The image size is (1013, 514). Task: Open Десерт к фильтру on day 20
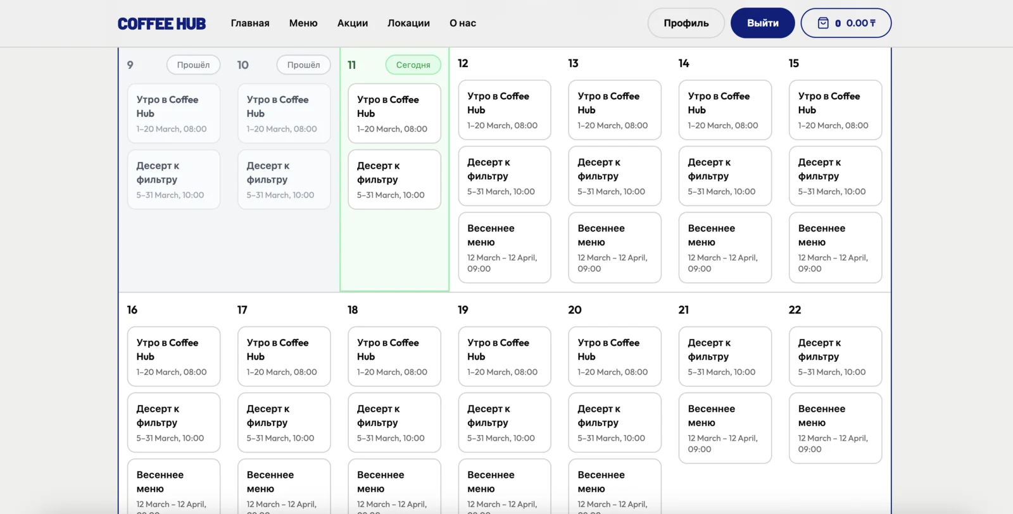point(615,422)
